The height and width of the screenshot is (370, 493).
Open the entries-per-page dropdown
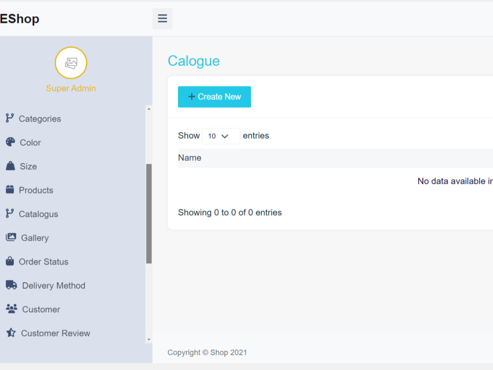(x=221, y=136)
